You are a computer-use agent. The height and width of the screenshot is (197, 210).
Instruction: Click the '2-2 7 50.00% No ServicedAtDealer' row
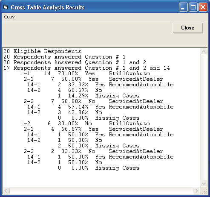[x=94, y=101]
